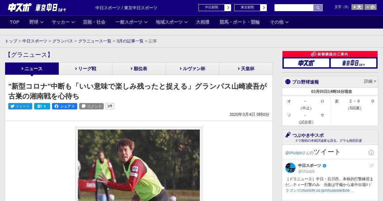Click the article date 2020年3月4日
This screenshot has height=201, width=383.
point(249,114)
